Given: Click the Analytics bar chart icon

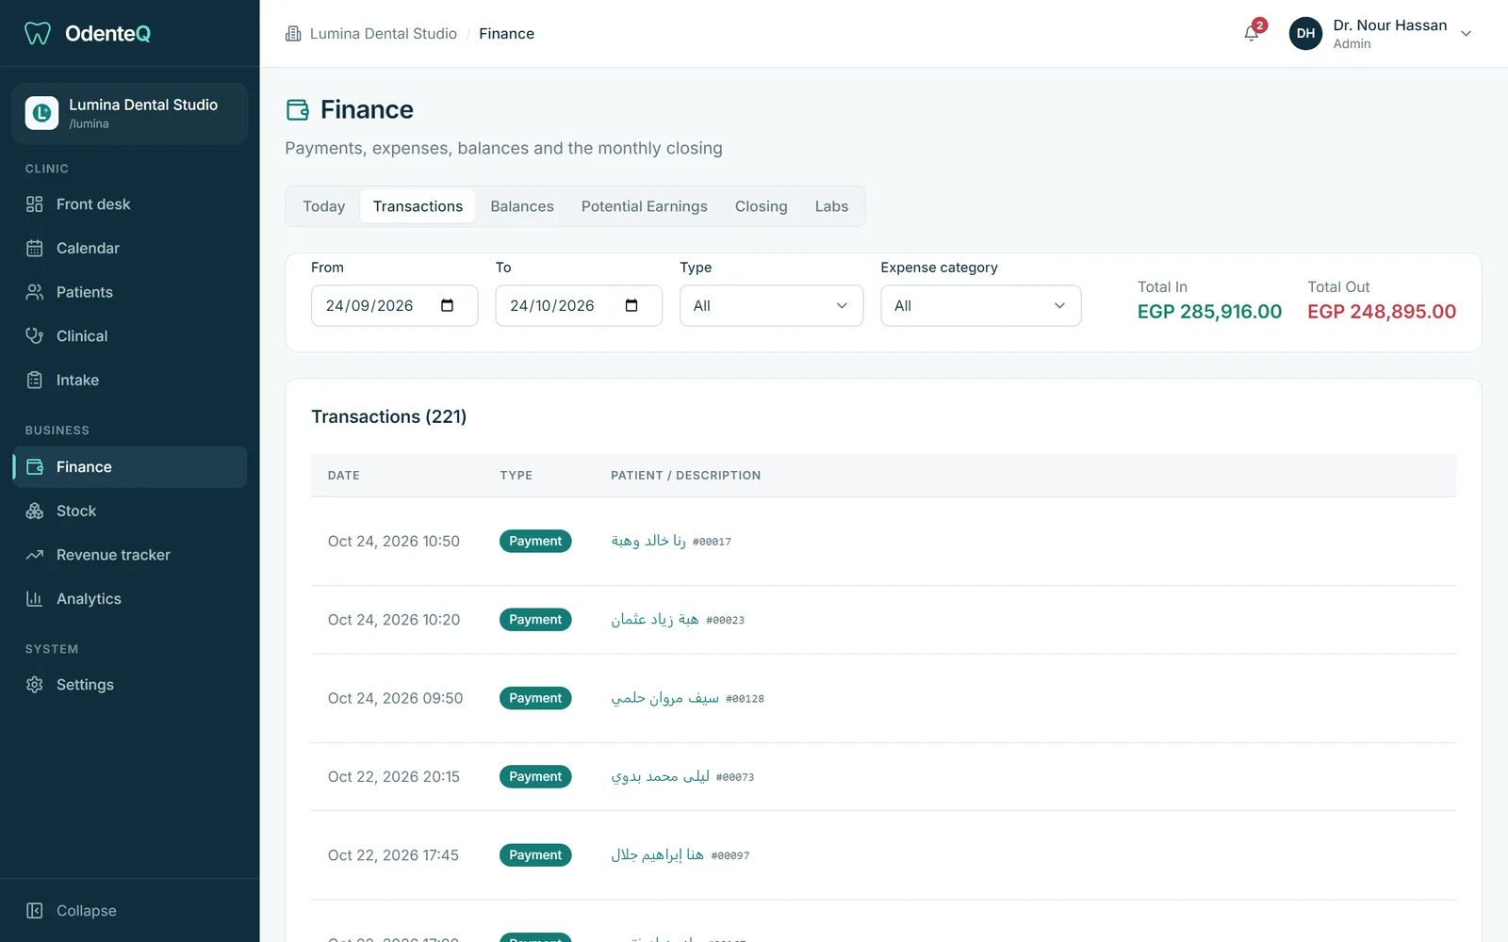Looking at the screenshot, I should (35, 599).
